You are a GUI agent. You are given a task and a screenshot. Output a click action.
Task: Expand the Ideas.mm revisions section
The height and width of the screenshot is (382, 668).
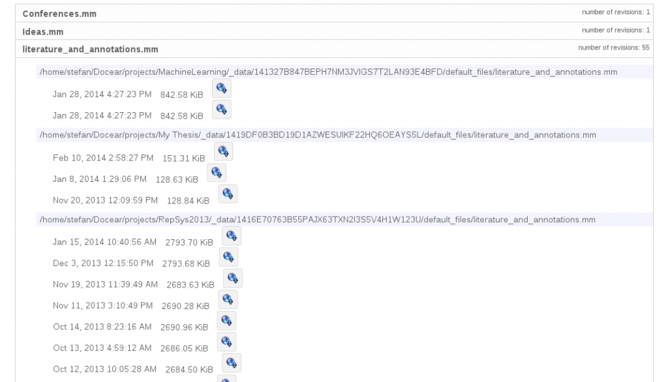click(335, 31)
